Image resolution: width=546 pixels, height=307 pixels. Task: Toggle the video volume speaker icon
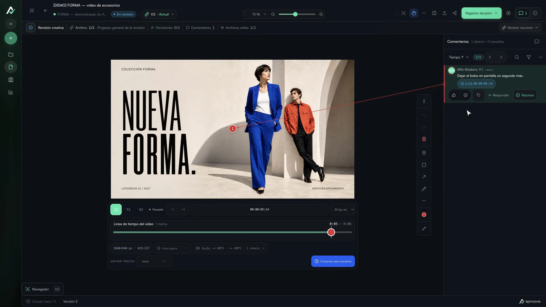(141, 209)
